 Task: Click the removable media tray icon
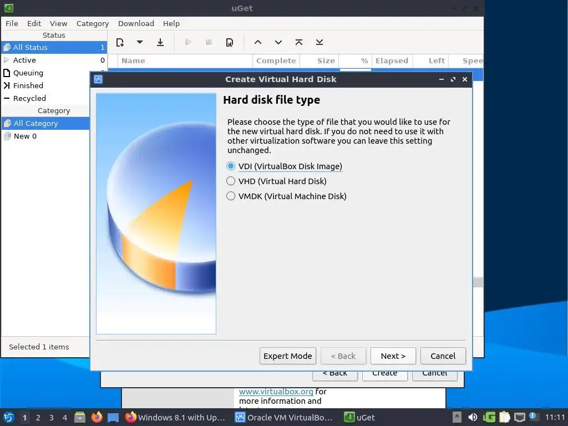pyautogui.click(x=457, y=418)
